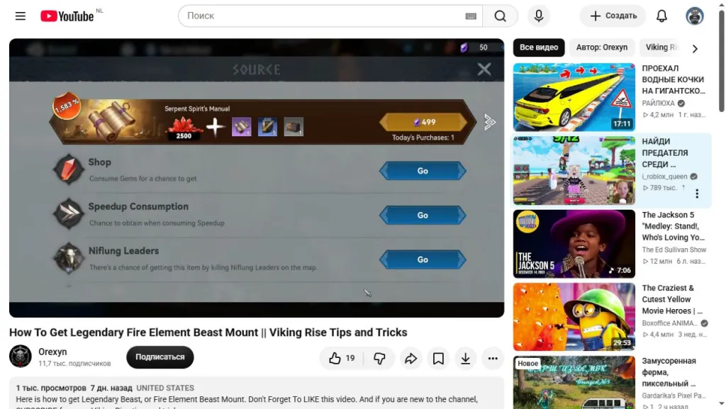Viewport: 726px width, 409px height.
Task: Open more actions below the video
Action: click(493, 358)
